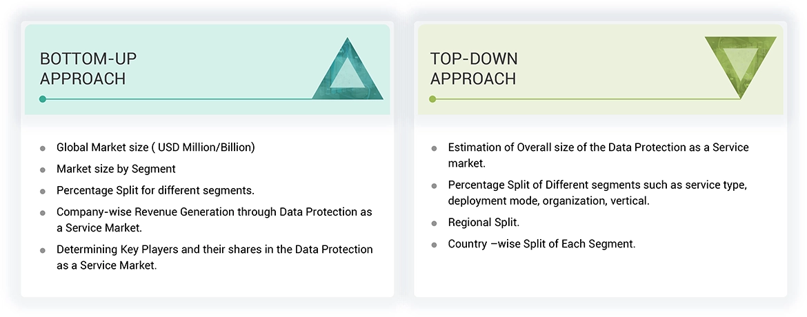Viewport: 807px width, 317px height.
Task: Click bullet beside Estimation of Overall size
Action: pyautogui.click(x=434, y=148)
